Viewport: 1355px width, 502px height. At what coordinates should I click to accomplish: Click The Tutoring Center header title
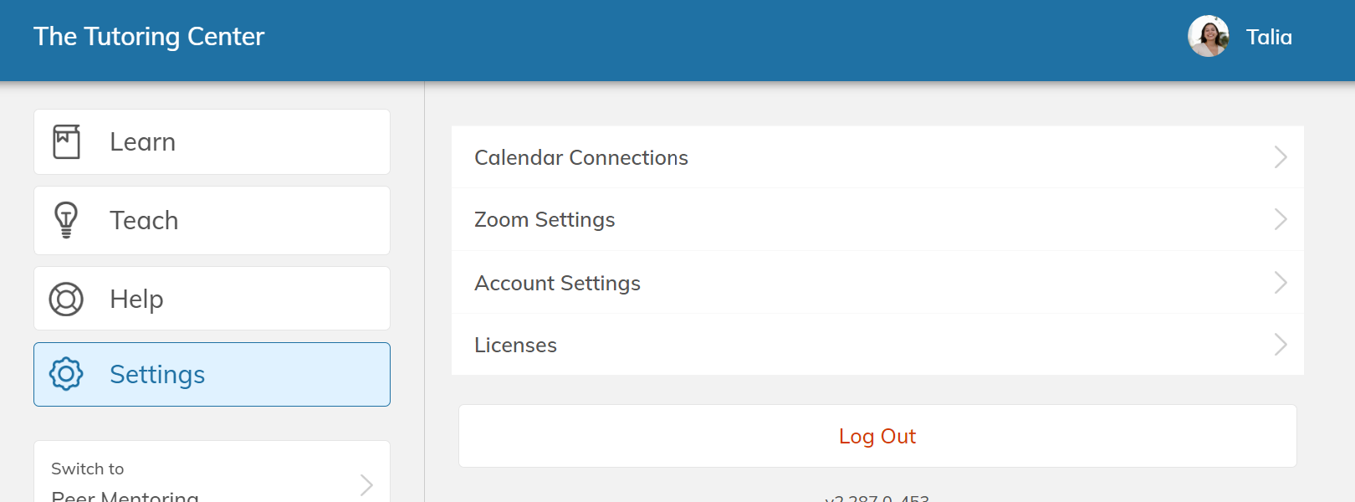coord(149,37)
